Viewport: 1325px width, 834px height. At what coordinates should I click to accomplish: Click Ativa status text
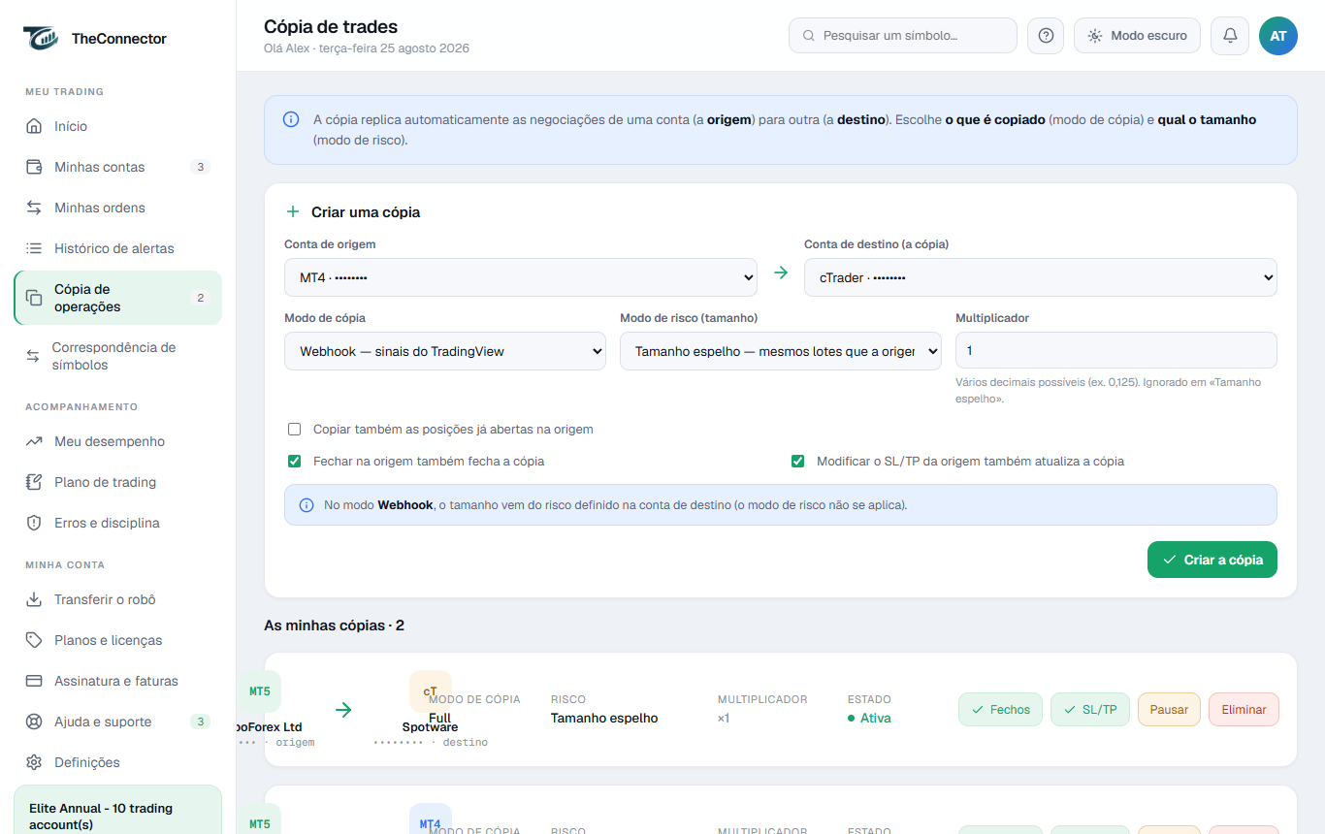875,719
